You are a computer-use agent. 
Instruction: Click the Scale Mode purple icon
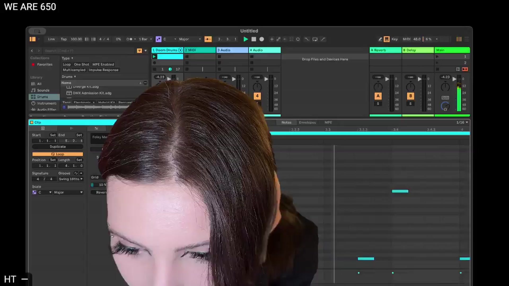tap(159, 39)
